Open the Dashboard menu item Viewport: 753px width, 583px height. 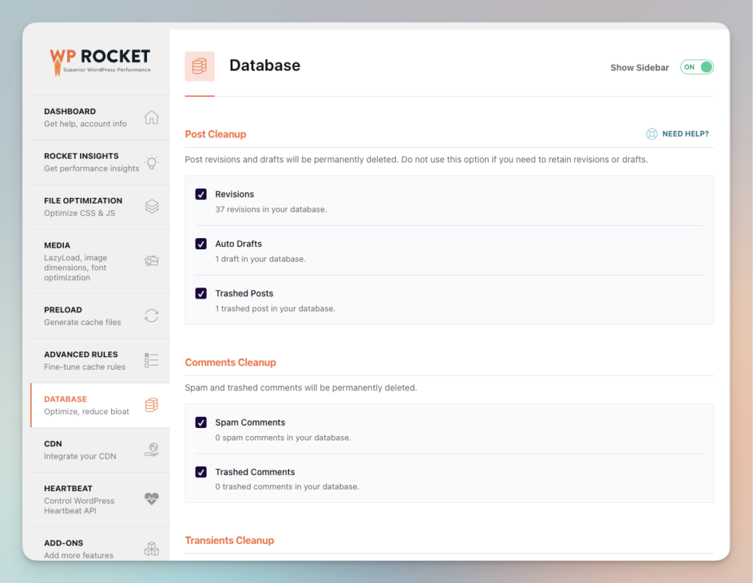pyautogui.click(x=100, y=118)
